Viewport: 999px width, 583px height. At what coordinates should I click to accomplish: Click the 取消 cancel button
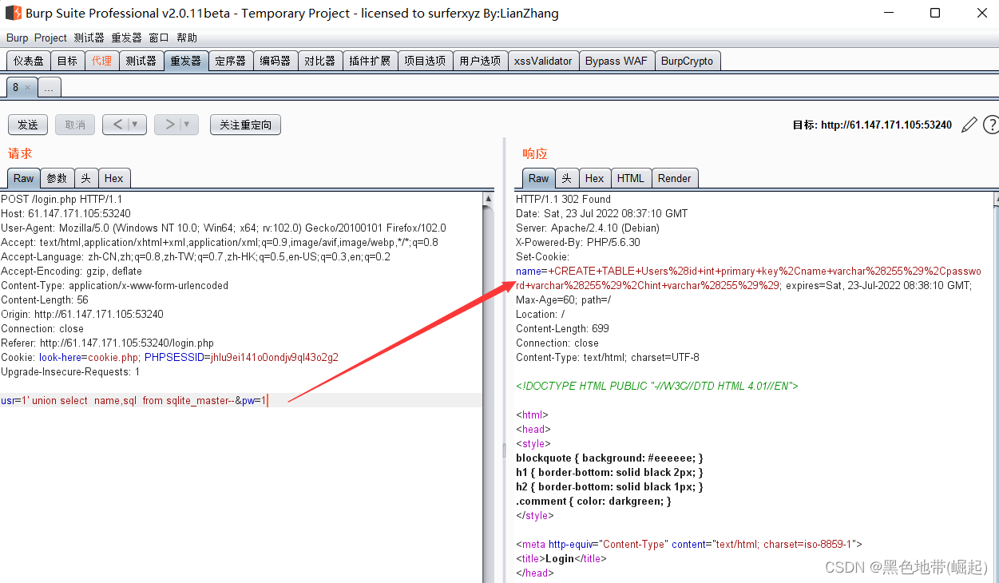pos(75,125)
